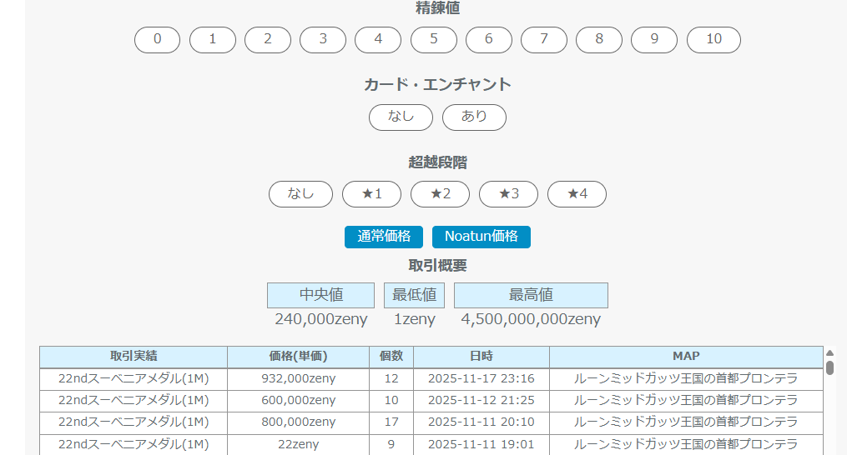847x455 pixels.
Task: Select refine value 3 filter
Action: point(323,40)
